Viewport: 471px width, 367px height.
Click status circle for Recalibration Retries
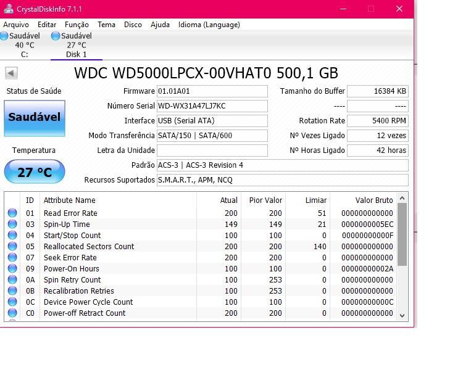click(12, 291)
